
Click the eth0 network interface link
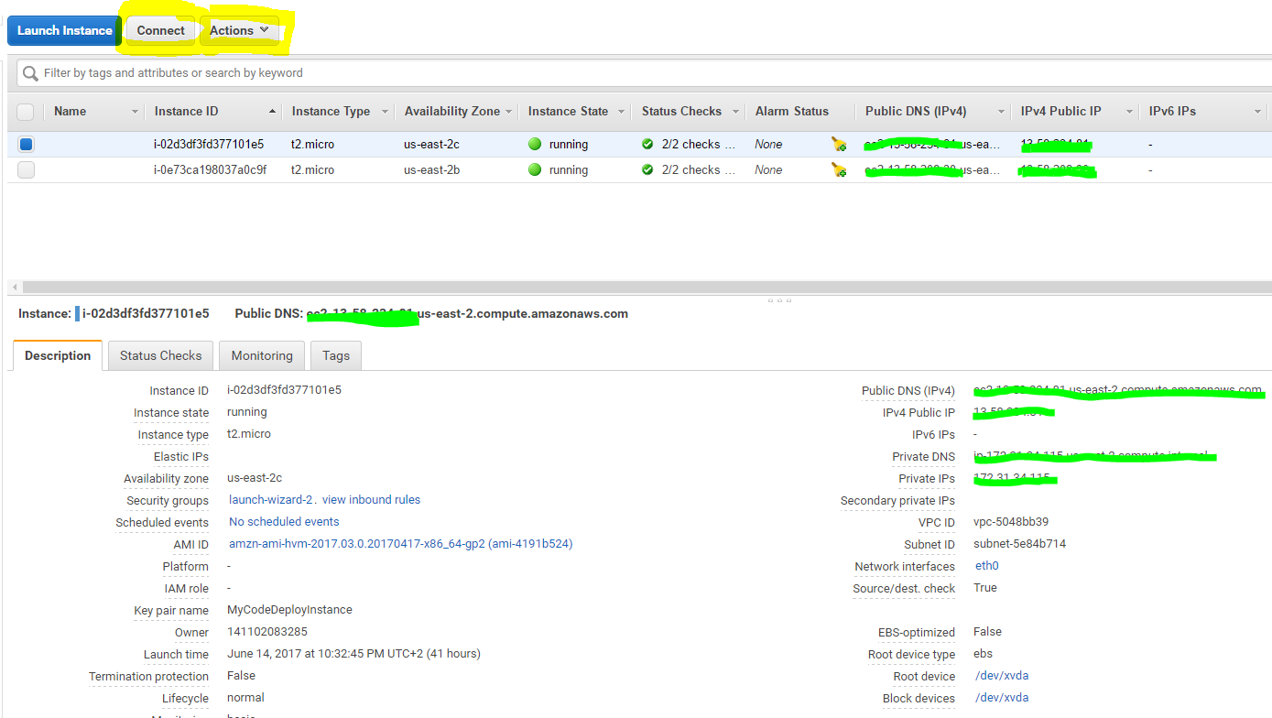987,566
